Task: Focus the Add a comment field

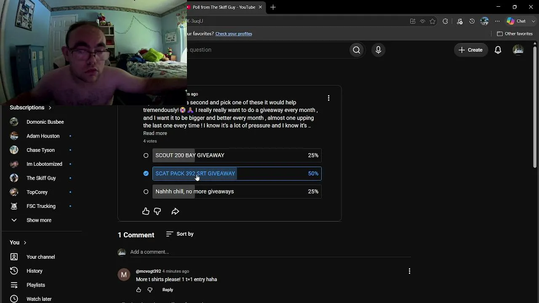Action: tap(270, 252)
